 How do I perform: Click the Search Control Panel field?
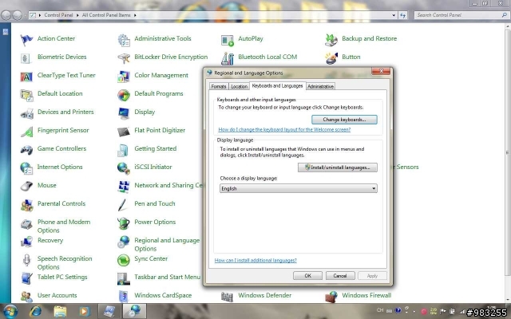[461, 15]
